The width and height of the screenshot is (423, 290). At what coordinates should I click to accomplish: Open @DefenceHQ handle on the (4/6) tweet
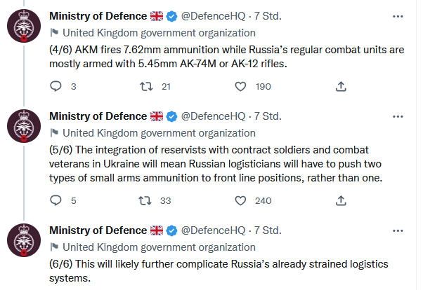213,16
